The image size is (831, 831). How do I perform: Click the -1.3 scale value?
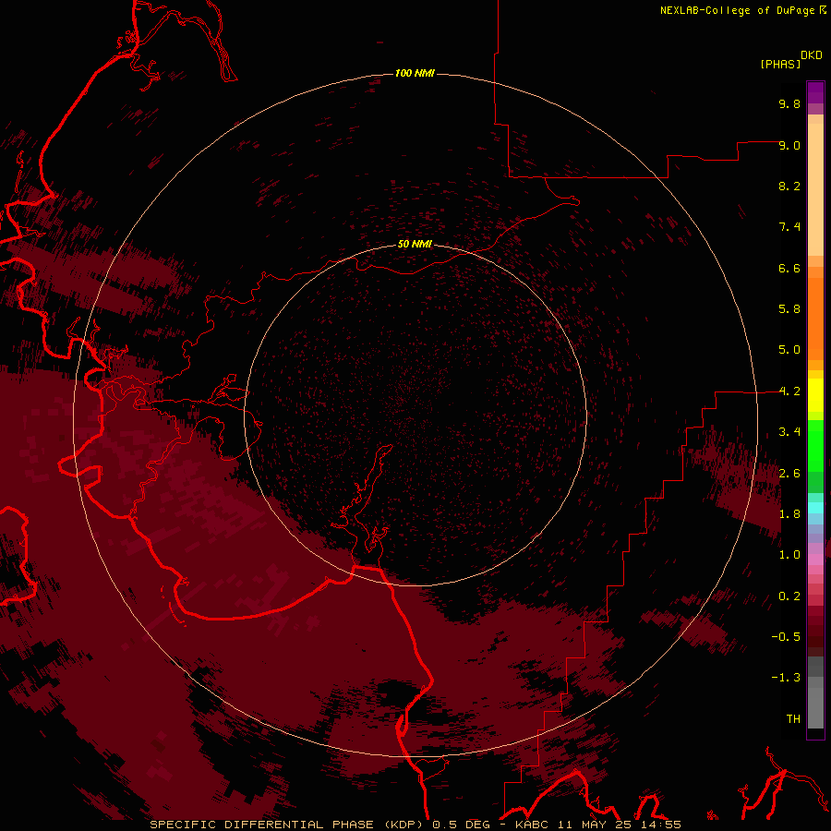pos(786,678)
